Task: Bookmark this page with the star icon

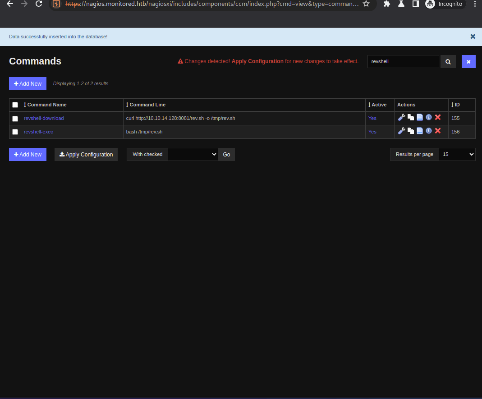Action: [366, 4]
